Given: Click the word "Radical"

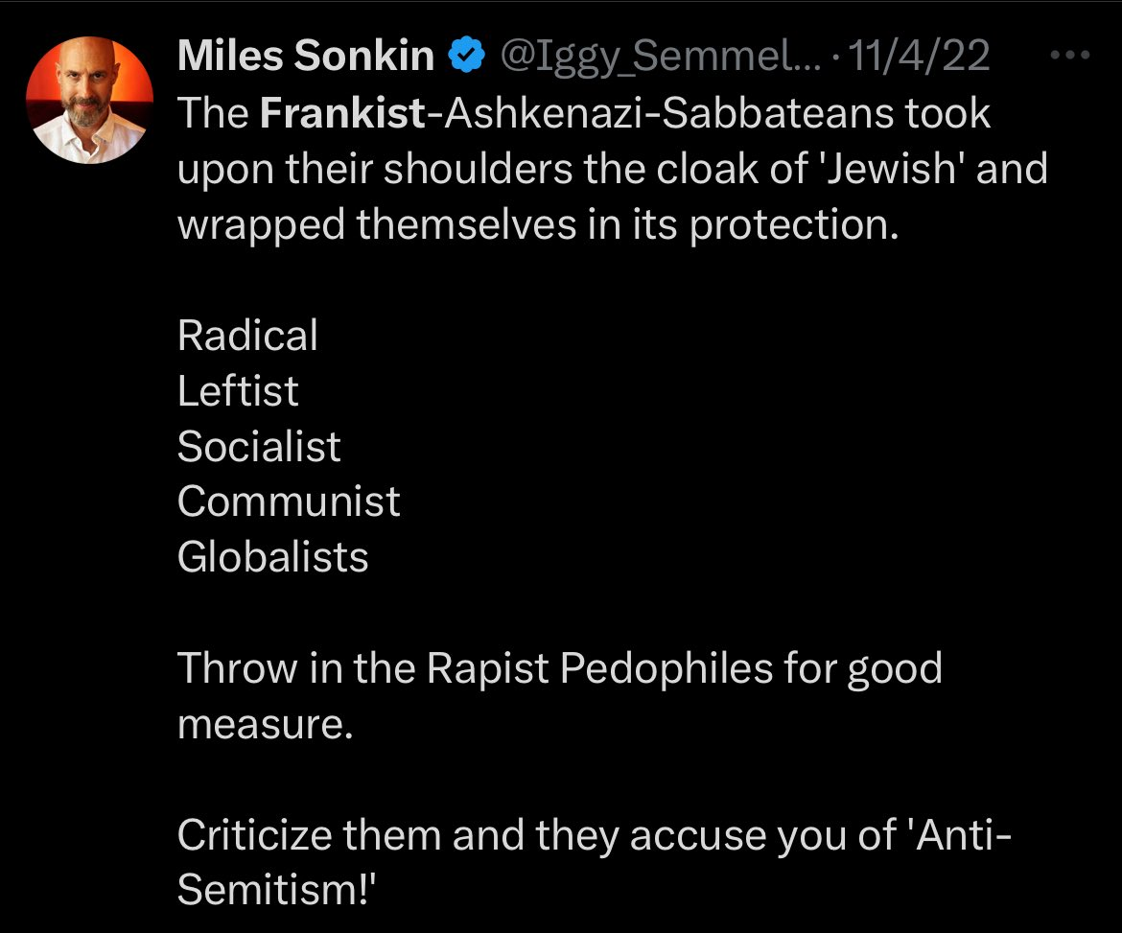Looking at the screenshot, I should 247,336.
